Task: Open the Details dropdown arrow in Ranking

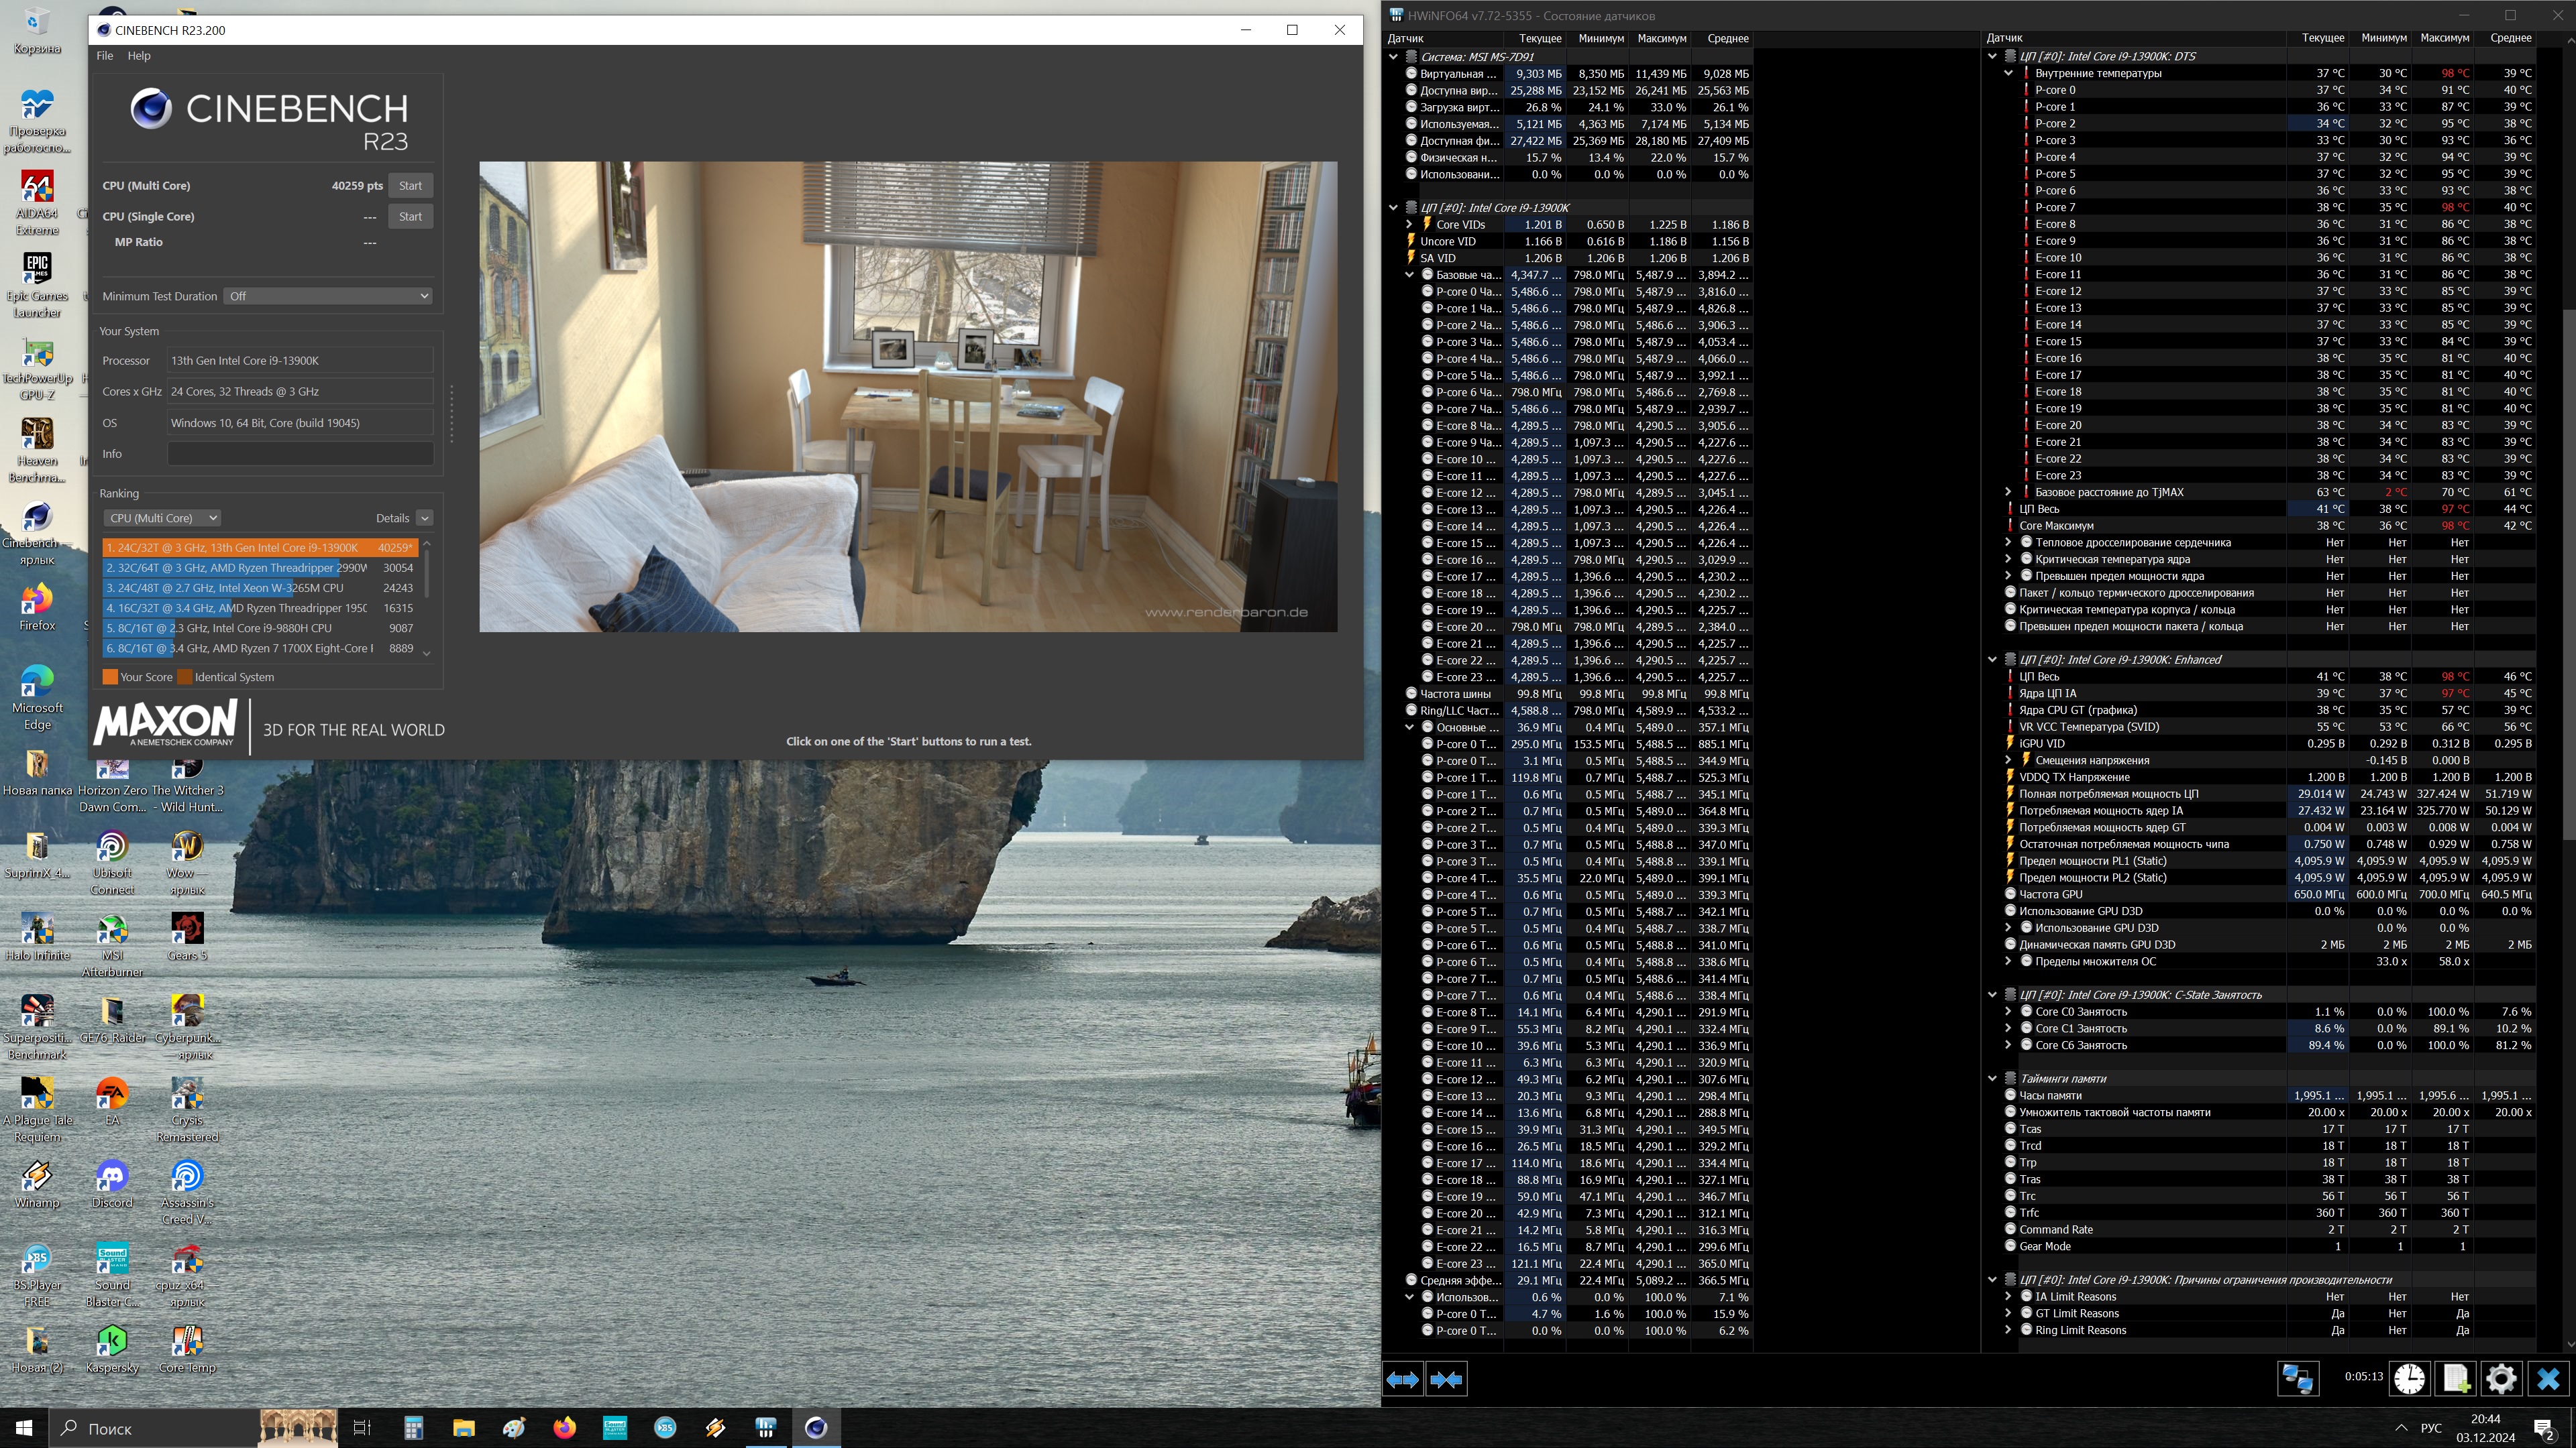Action: click(x=424, y=518)
